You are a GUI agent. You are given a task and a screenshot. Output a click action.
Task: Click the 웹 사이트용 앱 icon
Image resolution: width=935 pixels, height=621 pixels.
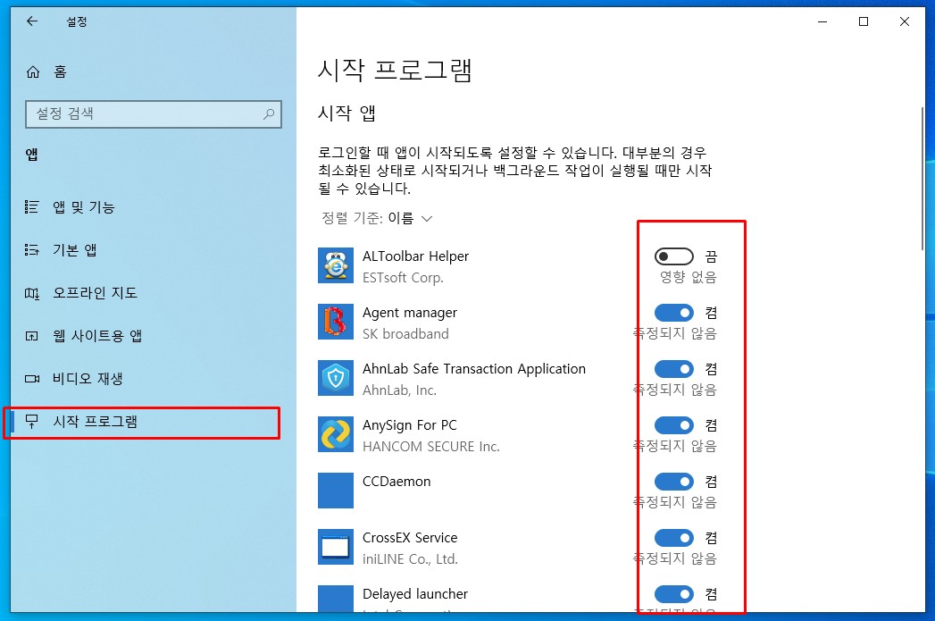[31, 336]
